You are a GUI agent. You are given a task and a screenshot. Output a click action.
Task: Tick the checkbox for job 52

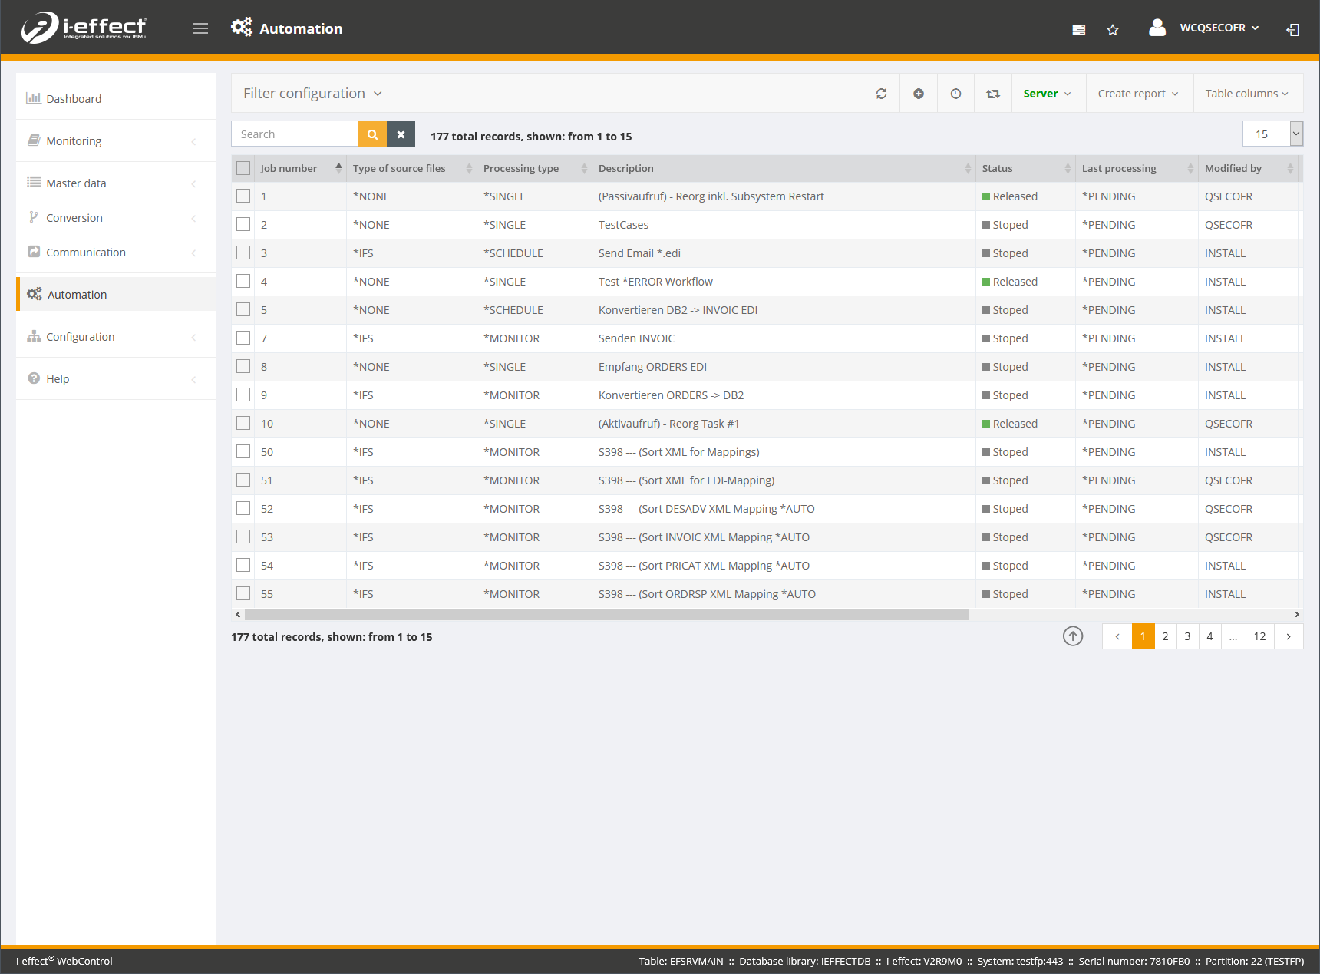(x=243, y=509)
